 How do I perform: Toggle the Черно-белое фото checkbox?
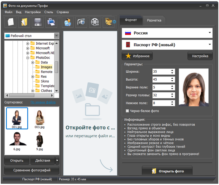pyautogui.click(x=127, y=111)
